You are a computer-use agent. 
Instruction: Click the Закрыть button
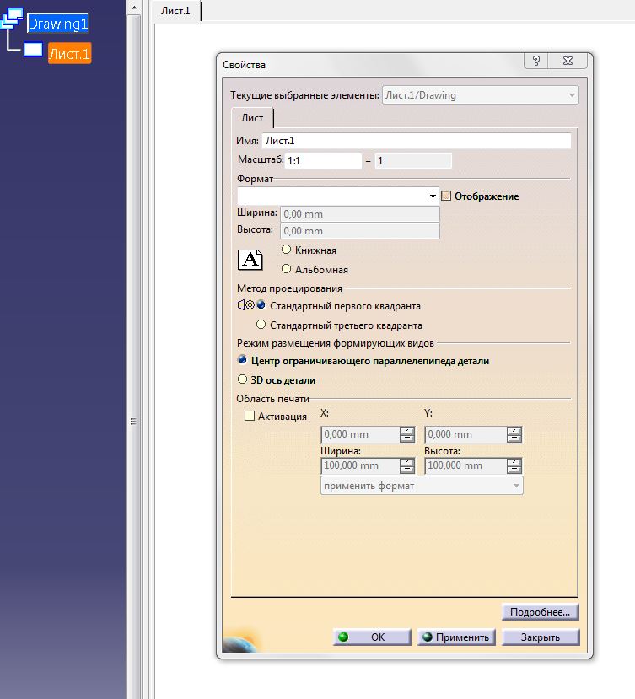point(541,637)
